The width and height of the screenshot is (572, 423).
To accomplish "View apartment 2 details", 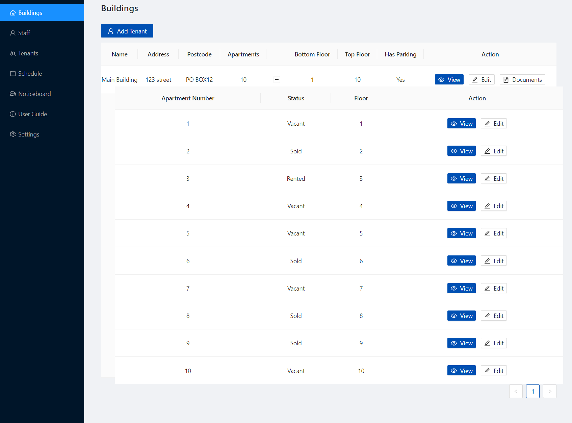I will pos(462,151).
